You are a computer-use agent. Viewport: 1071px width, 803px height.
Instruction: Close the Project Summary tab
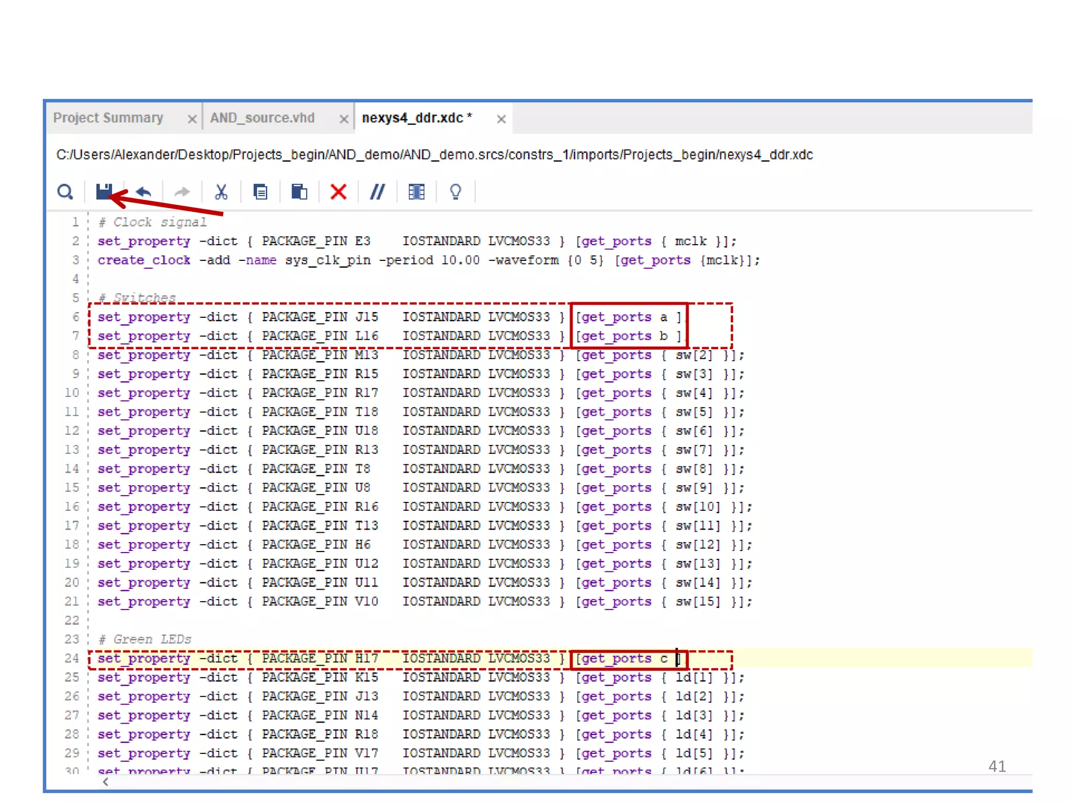click(192, 119)
